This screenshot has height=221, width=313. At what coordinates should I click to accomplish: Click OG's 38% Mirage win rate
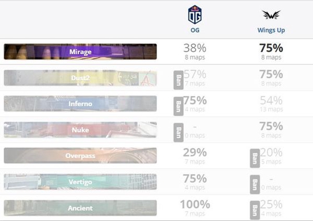pyautogui.click(x=195, y=48)
